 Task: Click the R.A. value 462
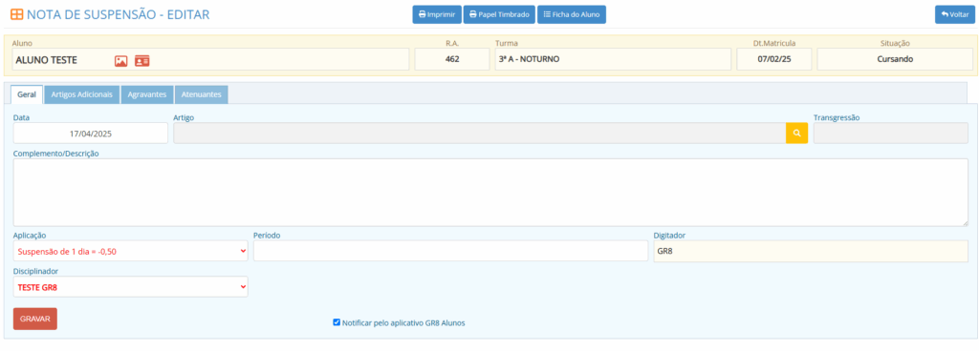452,60
